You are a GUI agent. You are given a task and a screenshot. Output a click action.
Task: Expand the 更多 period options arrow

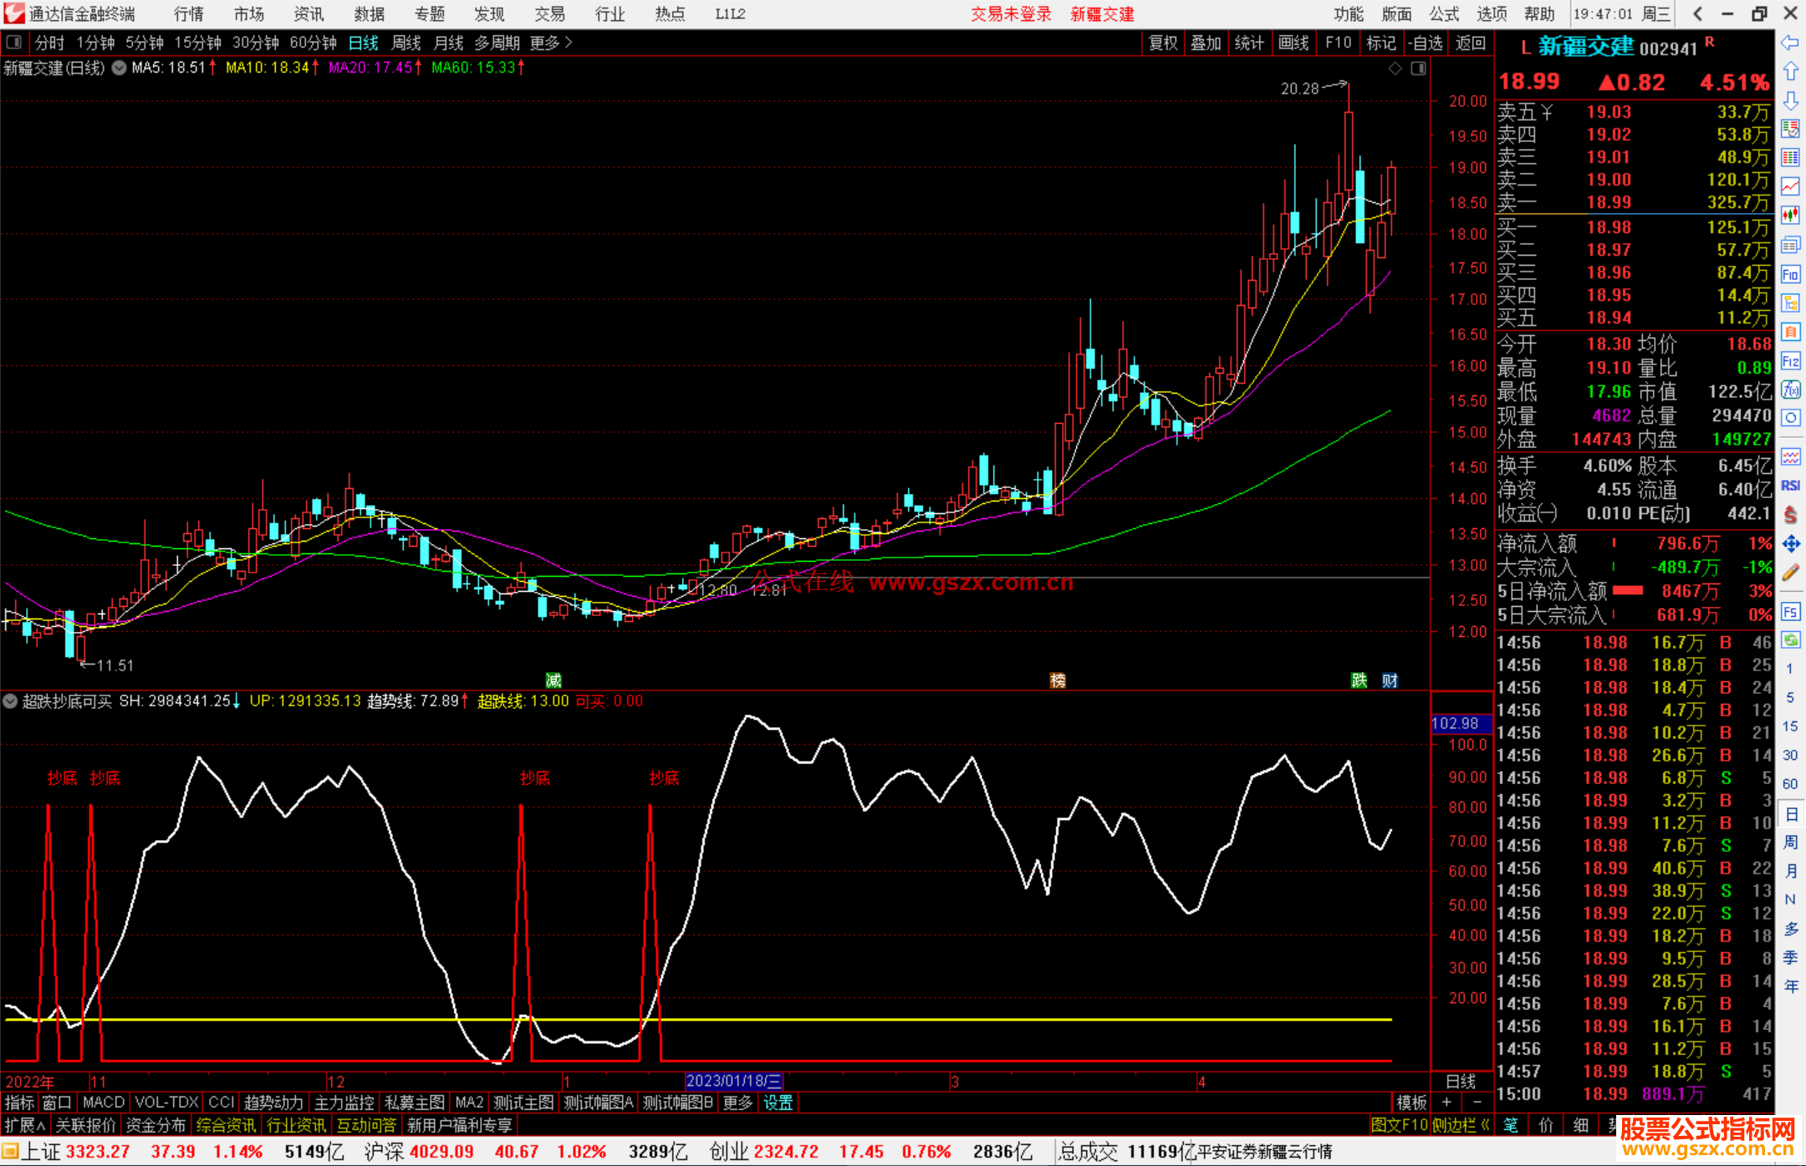click(569, 43)
